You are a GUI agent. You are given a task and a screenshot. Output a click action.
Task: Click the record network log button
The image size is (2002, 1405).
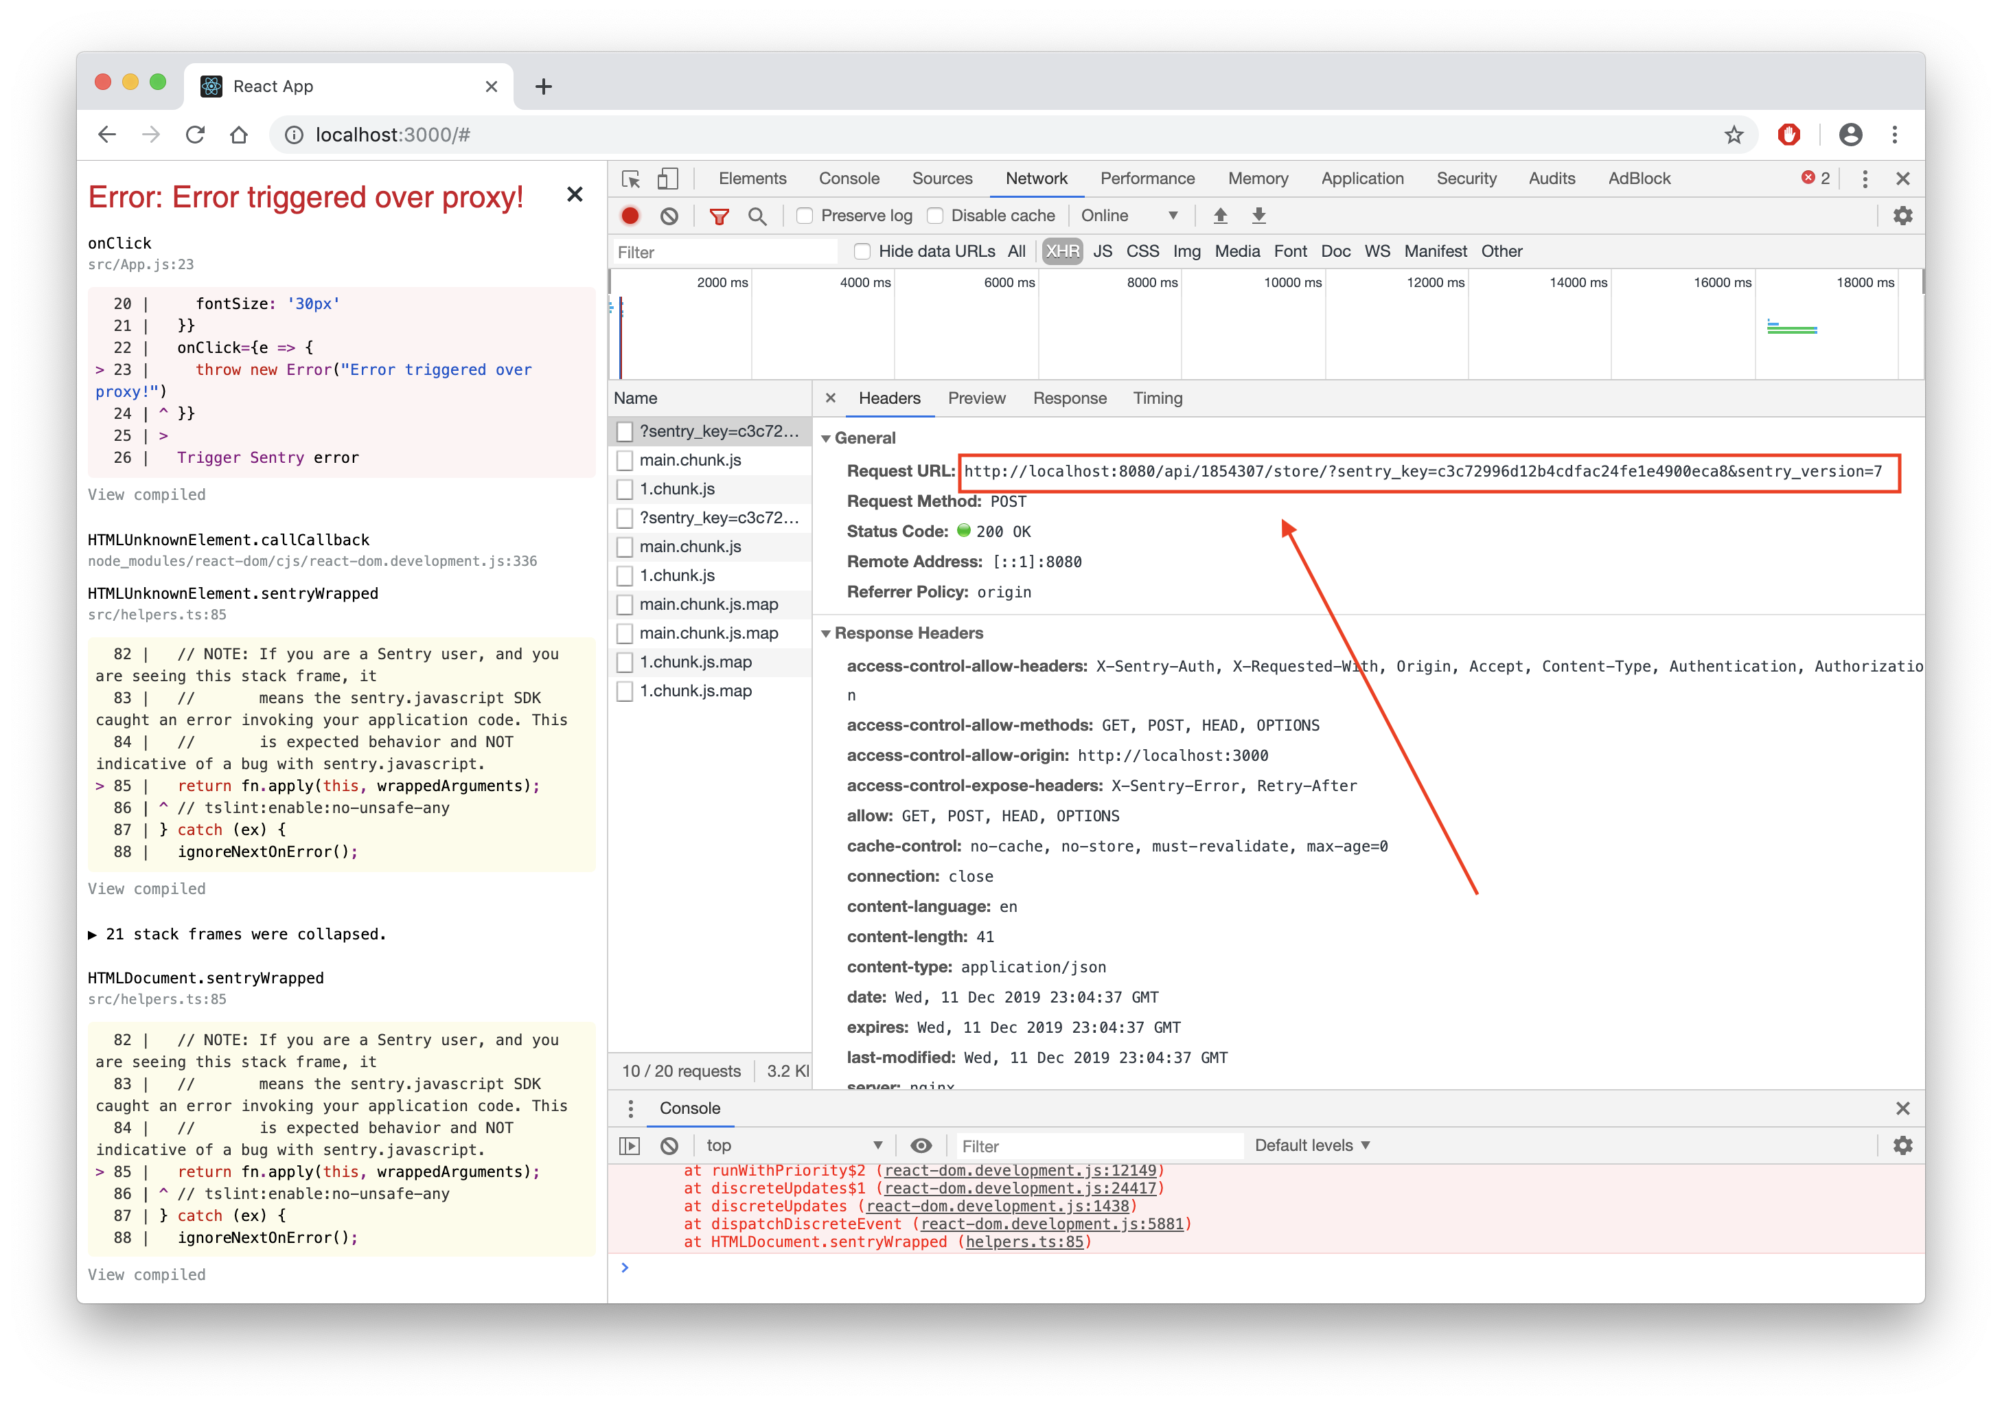tap(630, 216)
